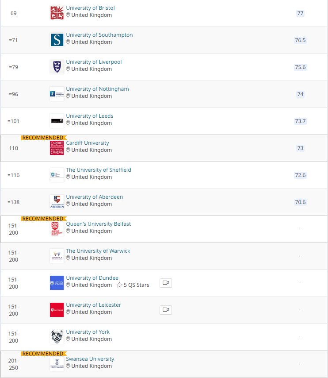Click rank =116 in the Sheffield row
Viewport: 328px width, 378px height.
pyautogui.click(x=14, y=175)
